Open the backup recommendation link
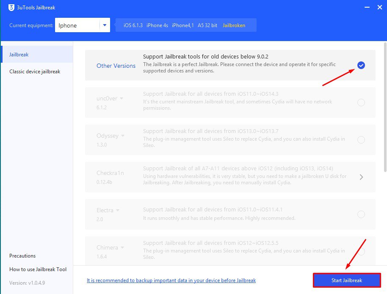 [171, 280]
